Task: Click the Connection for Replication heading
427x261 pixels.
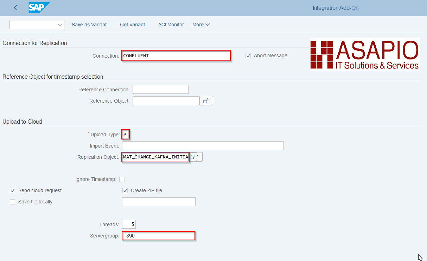Action: [35, 43]
